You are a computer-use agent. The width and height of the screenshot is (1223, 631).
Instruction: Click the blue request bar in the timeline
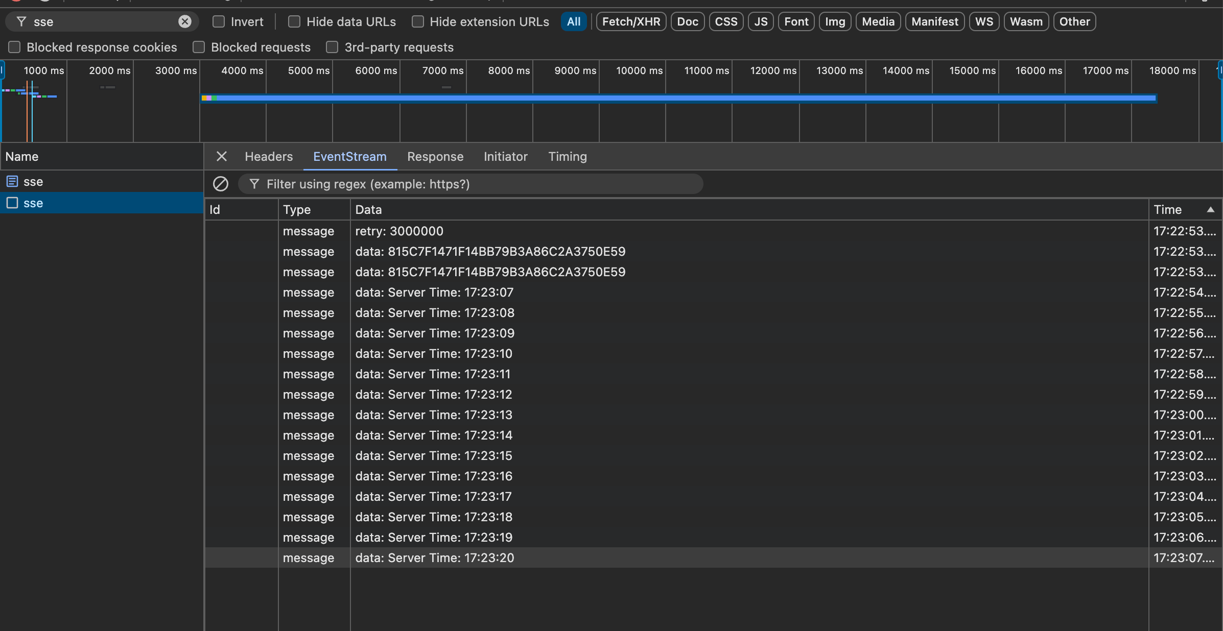664,98
